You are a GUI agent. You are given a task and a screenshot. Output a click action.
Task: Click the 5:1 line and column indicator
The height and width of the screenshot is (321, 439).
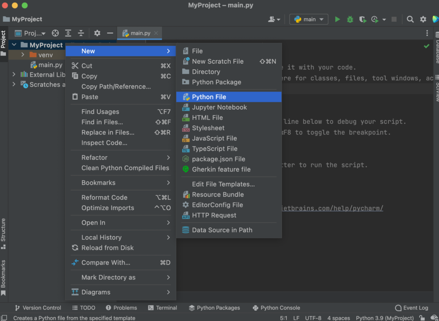click(284, 318)
